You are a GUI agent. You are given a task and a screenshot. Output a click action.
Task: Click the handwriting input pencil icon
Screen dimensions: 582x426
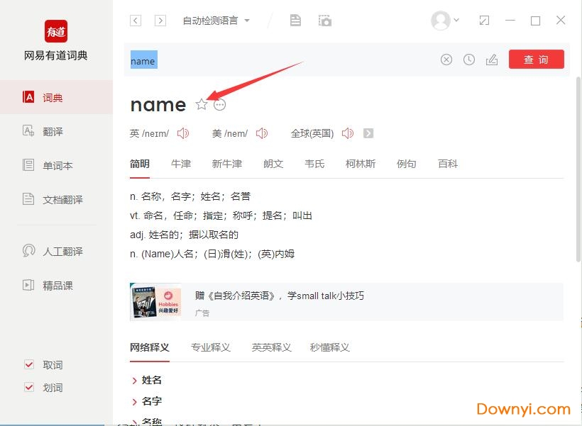492,60
